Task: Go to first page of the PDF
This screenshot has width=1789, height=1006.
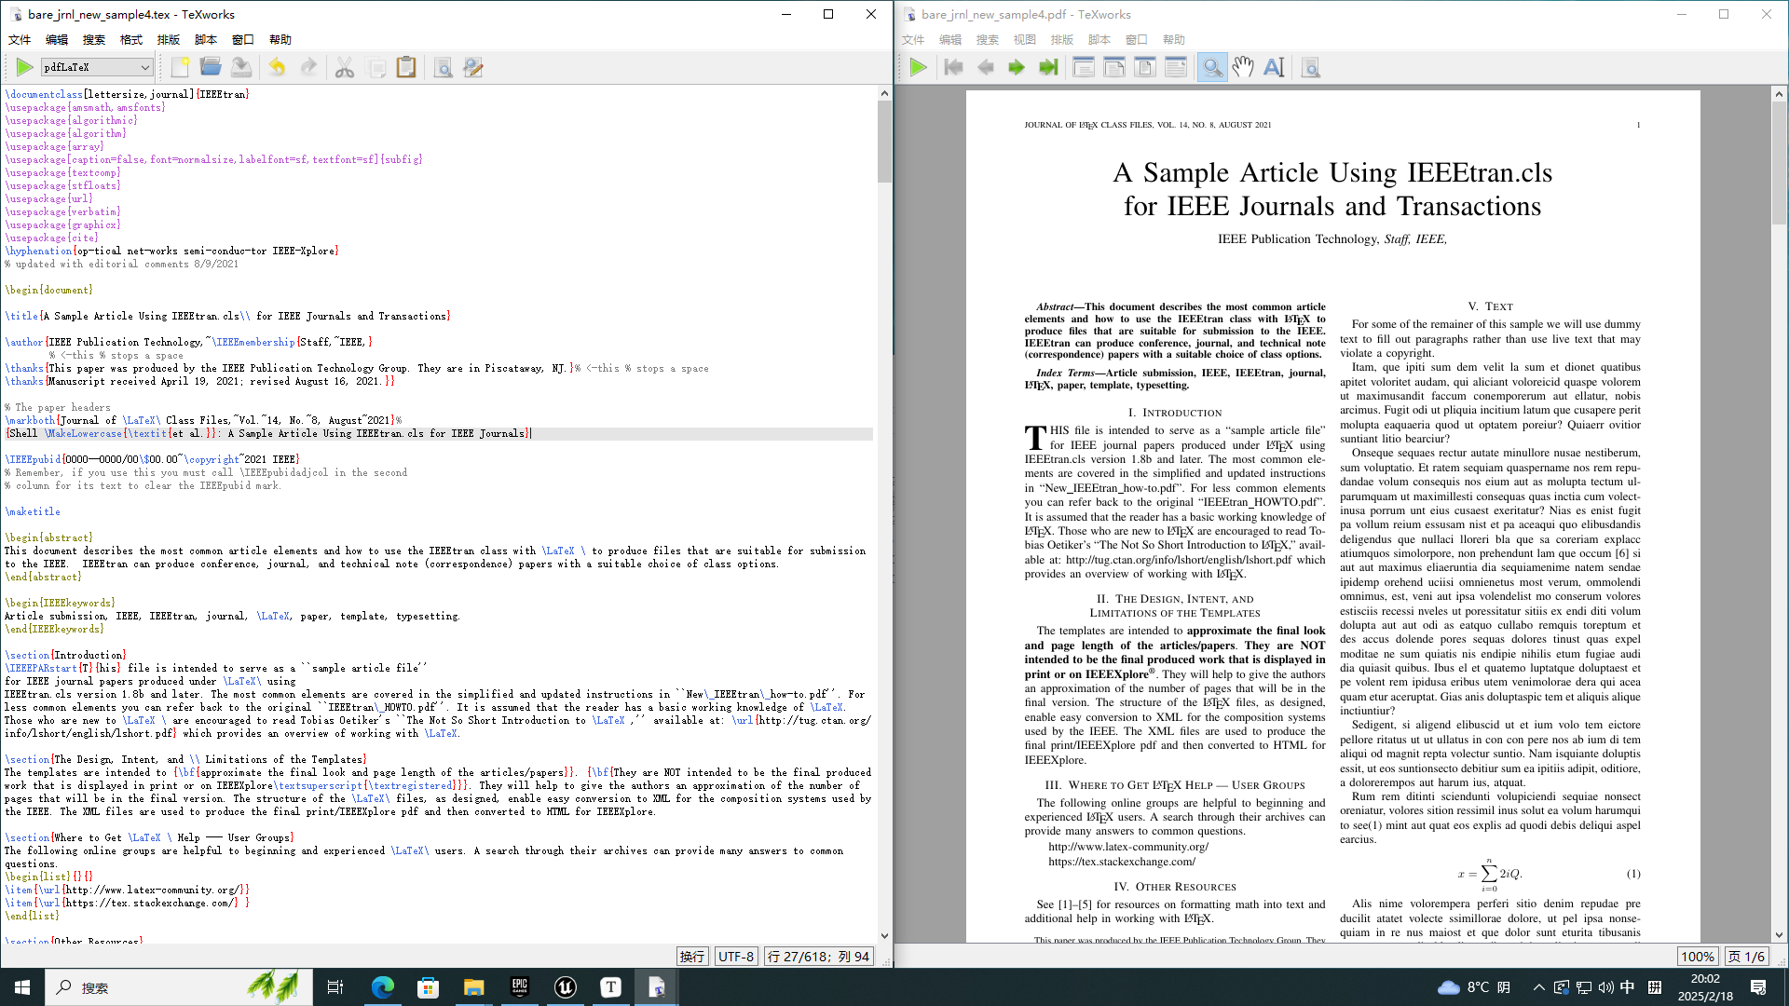Action: point(954,67)
